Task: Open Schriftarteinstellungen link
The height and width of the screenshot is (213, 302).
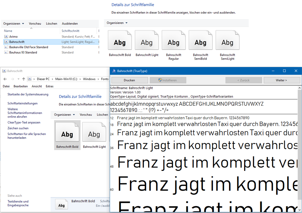Action: pos(22,103)
